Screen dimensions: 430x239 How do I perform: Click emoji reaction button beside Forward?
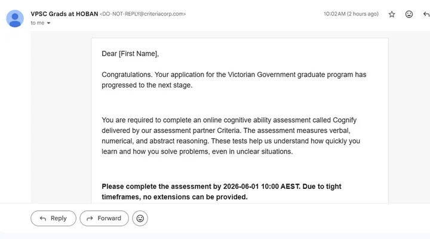[140, 218]
